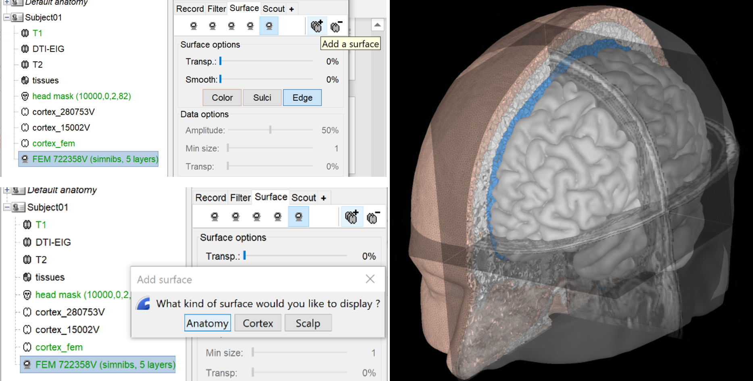Switch to the Scout tab in the upper panel
Image resolution: width=753 pixels, height=381 pixels.
tap(274, 9)
